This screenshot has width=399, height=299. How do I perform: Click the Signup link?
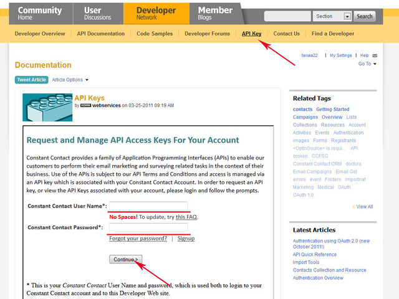tap(186, 239)
